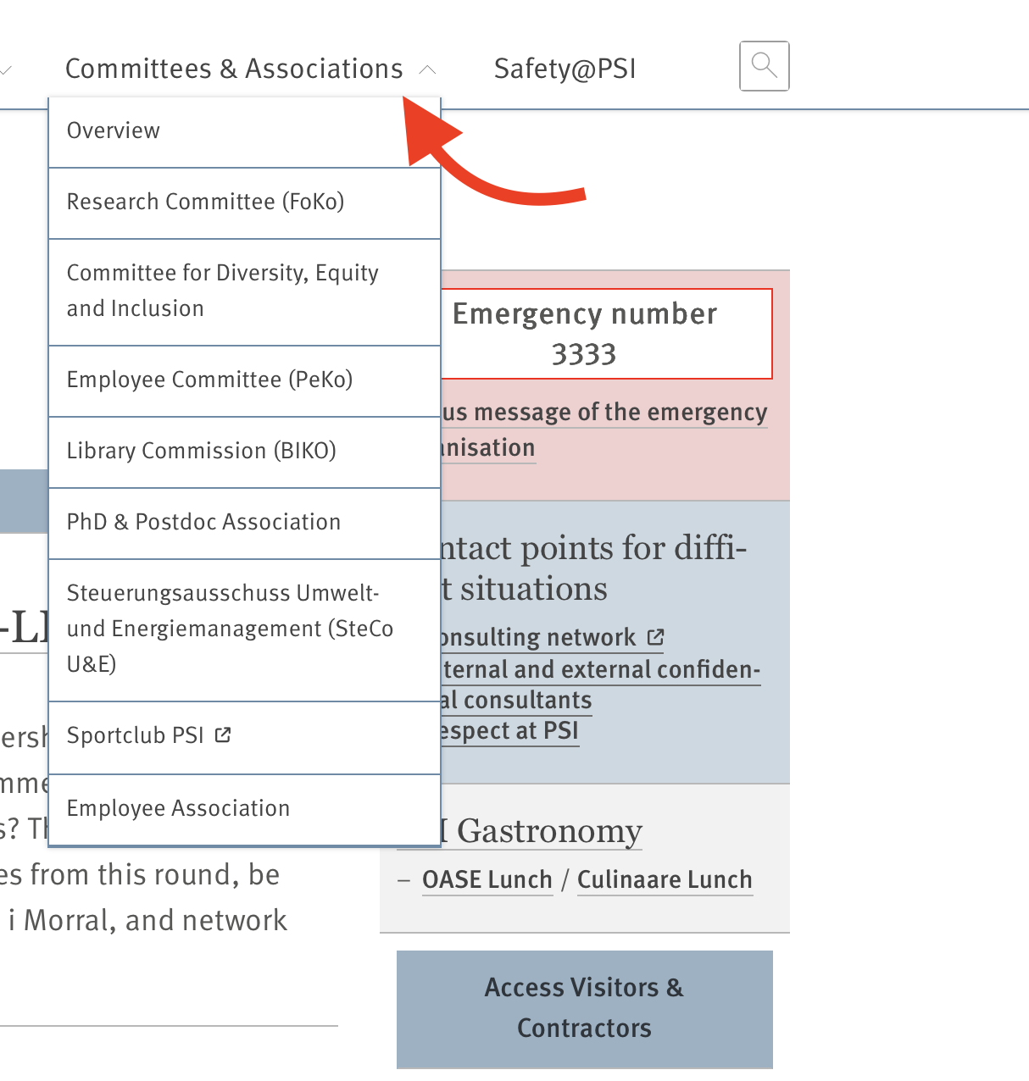Open Research Committee (FoKo) entry
This screenshot has height=1081, width=1029.
(205, 202)
